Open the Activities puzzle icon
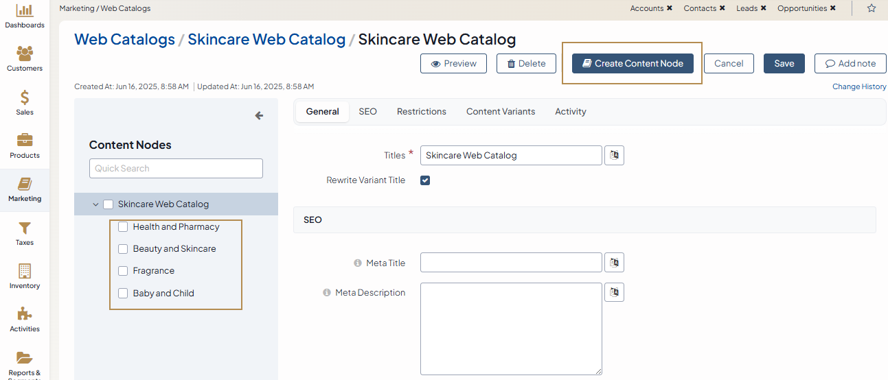 click(25, 314)
